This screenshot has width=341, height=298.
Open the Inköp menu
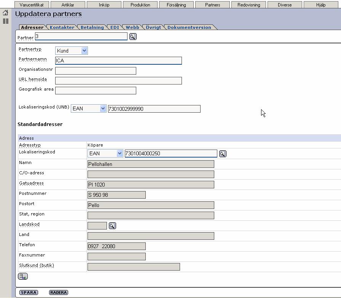(x=104, y=5)
